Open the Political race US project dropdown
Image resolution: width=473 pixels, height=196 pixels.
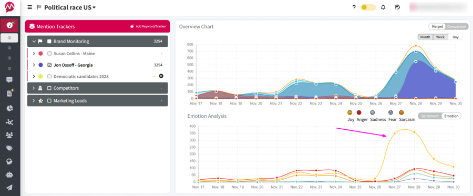70,7
